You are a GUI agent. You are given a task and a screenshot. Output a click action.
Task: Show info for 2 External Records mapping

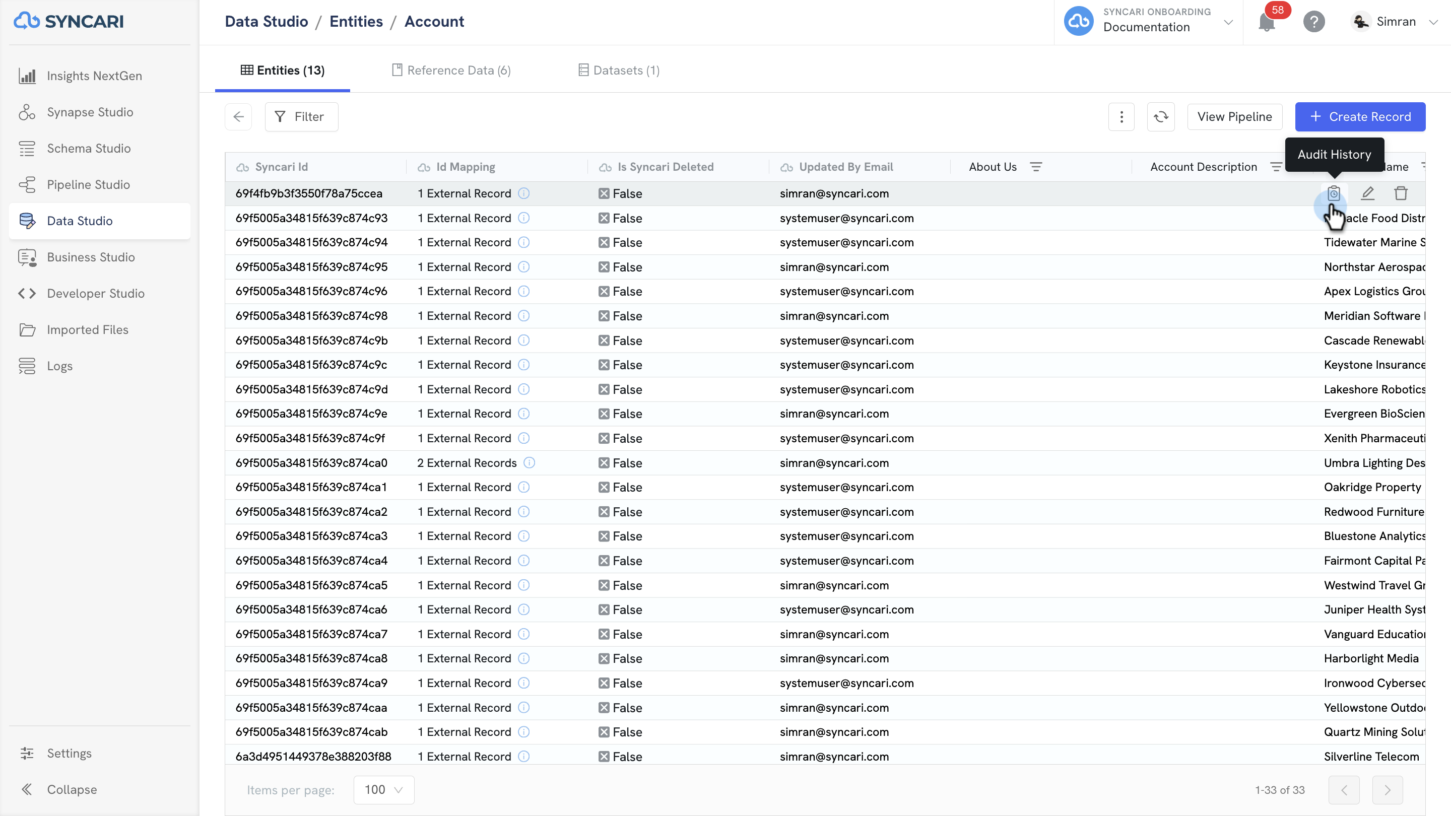[x=529, y=463]
